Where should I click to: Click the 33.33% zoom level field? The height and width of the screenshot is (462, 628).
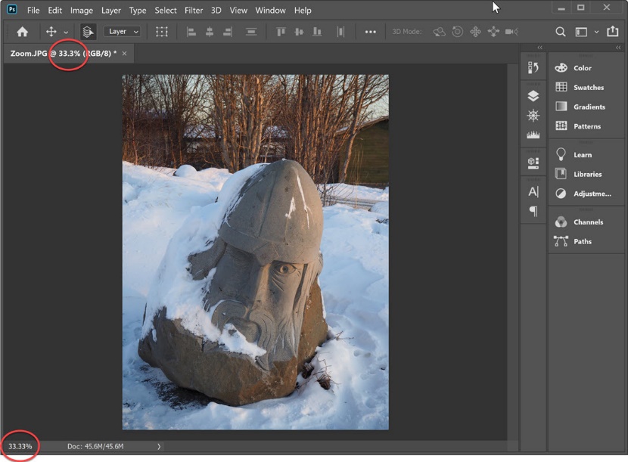click(20, 446)
